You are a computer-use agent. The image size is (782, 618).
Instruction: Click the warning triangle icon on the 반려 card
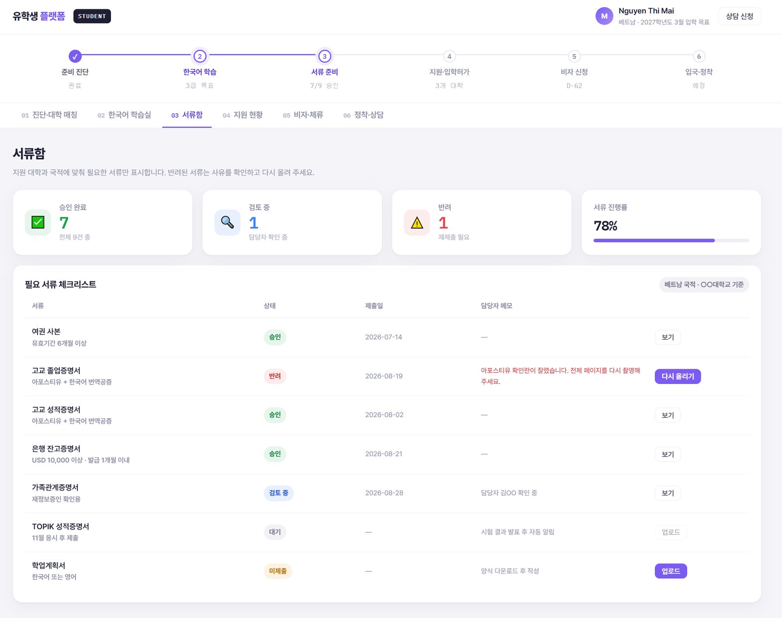tap(417, 222)
